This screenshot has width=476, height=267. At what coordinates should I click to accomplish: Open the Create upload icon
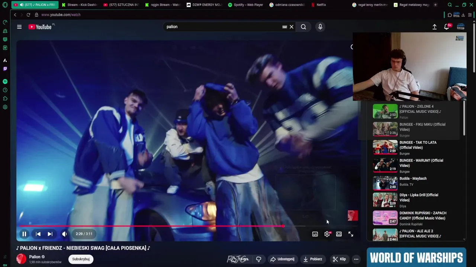click(x=434, y=27)
